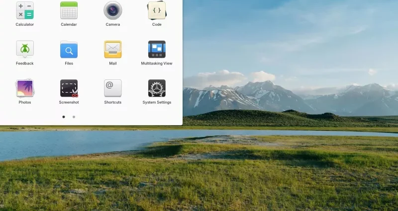Launch the Code editor icon
398x211 pixels.
click(x=157, y=10)
